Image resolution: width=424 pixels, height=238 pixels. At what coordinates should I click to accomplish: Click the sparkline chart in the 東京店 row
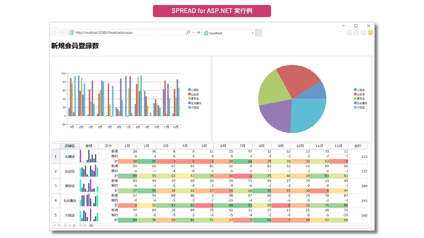point(89,186)
